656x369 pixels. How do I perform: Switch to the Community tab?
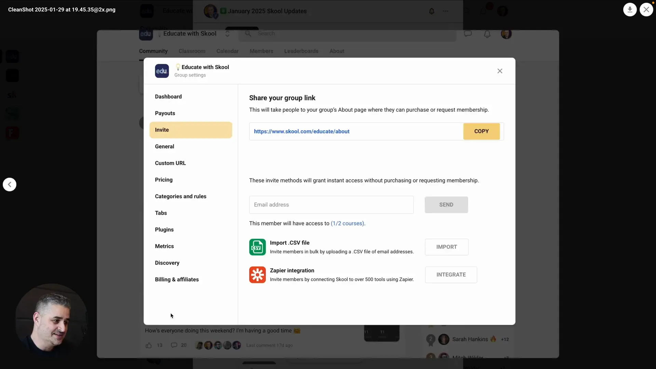click(x=153, y=51)
